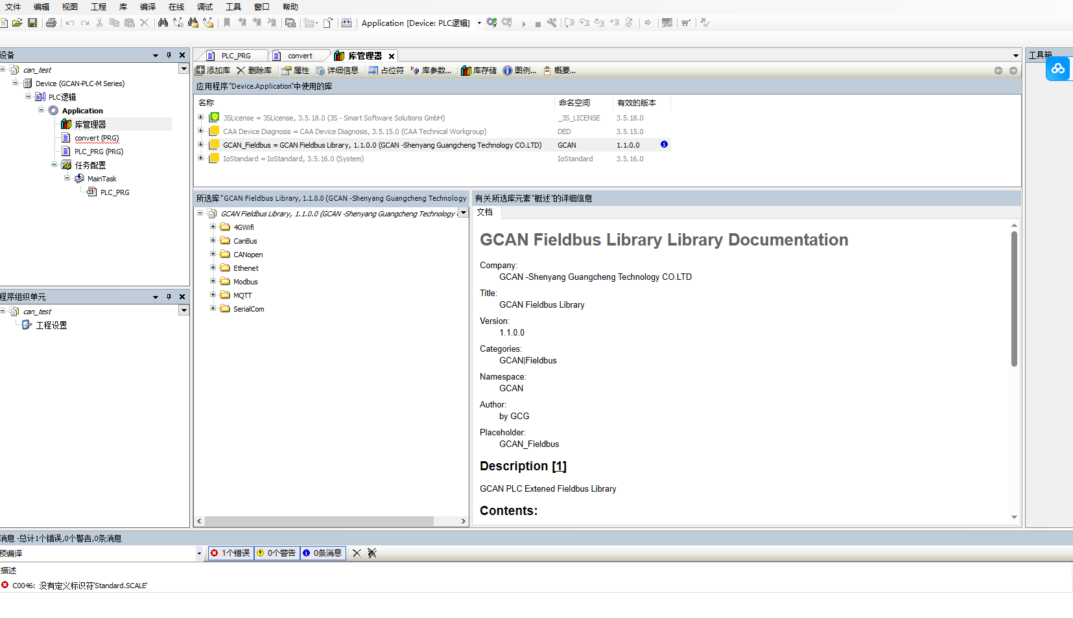Expand the Modbus library folder
Screen dimensions: 1073x618
click(x=213, y=281)
